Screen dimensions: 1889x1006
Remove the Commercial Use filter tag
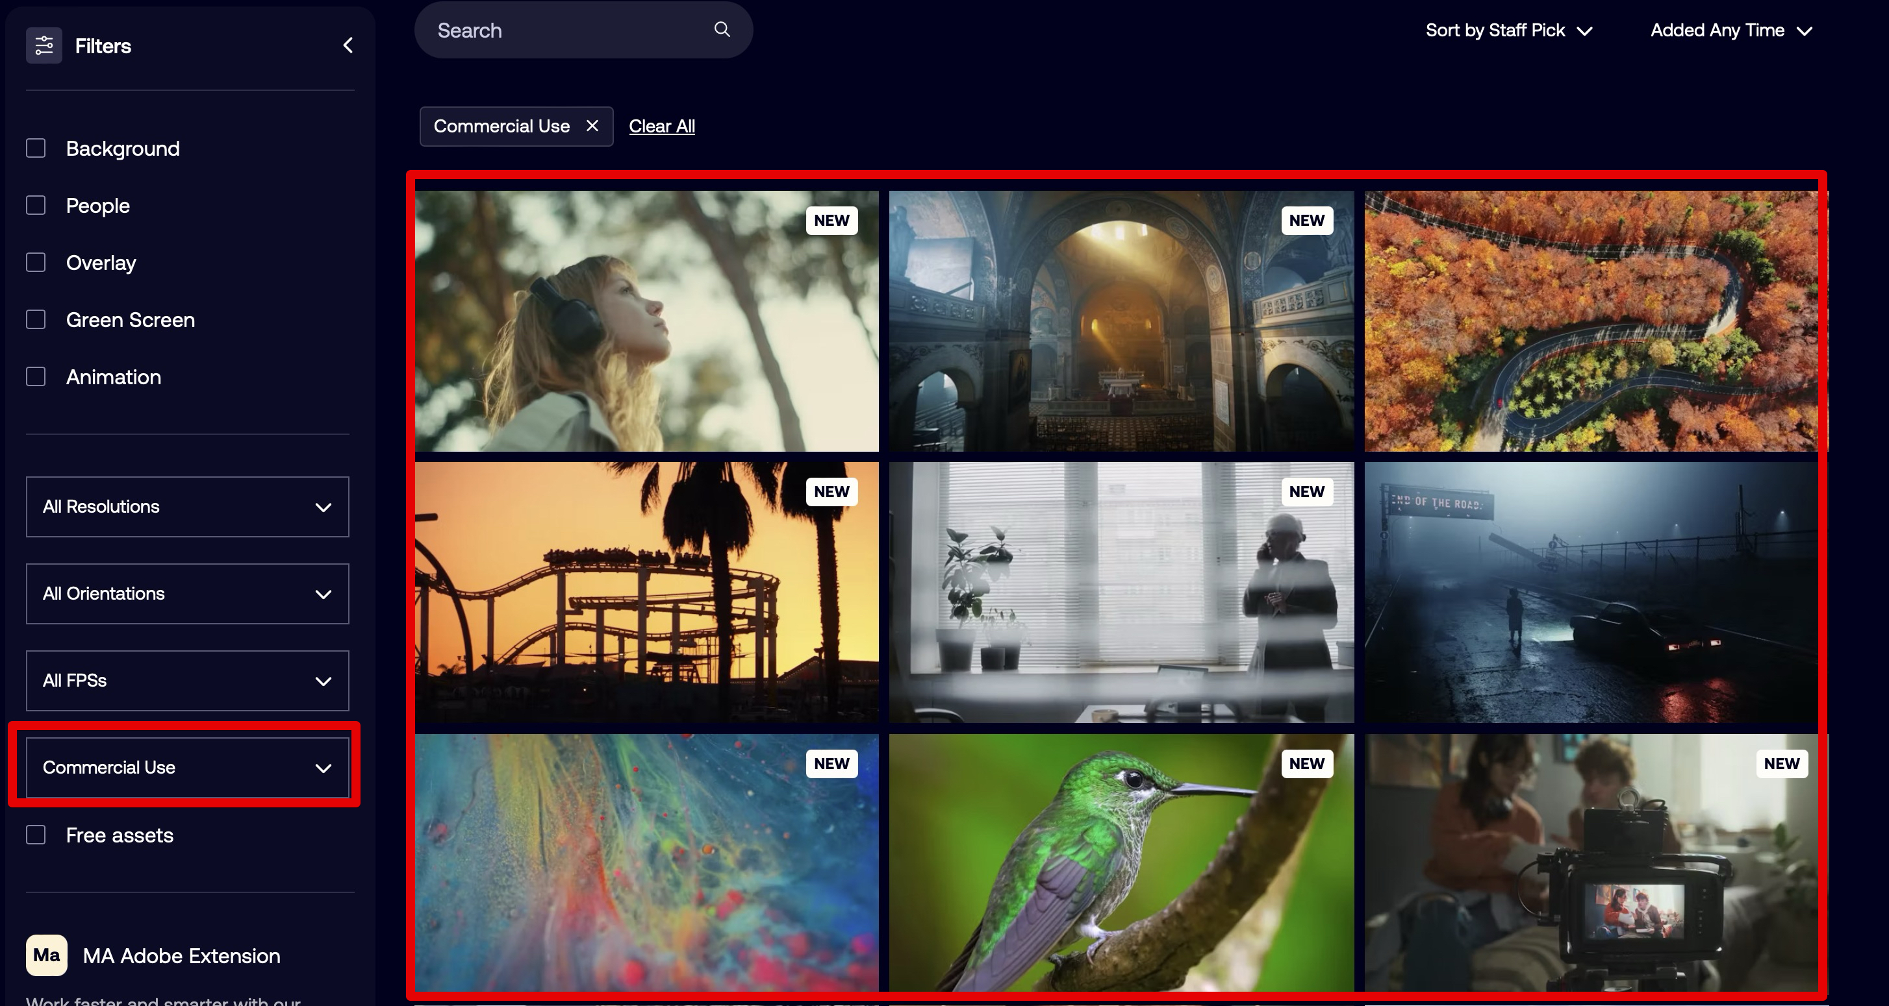(x=592, y=126)
